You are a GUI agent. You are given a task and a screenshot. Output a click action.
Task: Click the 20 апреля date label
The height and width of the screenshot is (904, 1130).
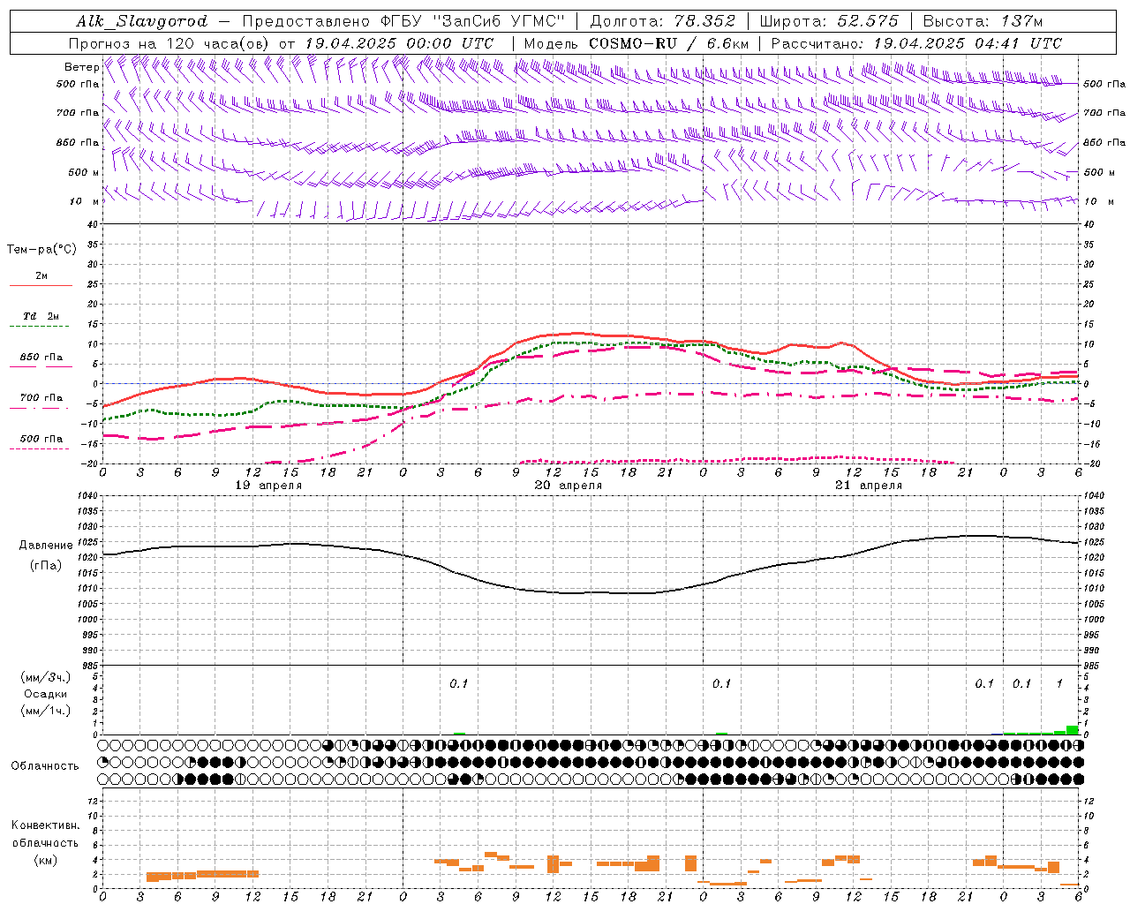tap(569, 486)
